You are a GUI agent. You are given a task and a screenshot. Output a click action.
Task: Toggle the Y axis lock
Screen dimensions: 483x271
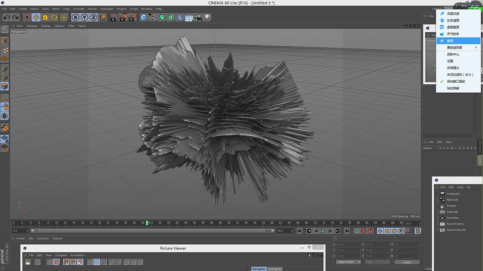click(x=84, y=17)
